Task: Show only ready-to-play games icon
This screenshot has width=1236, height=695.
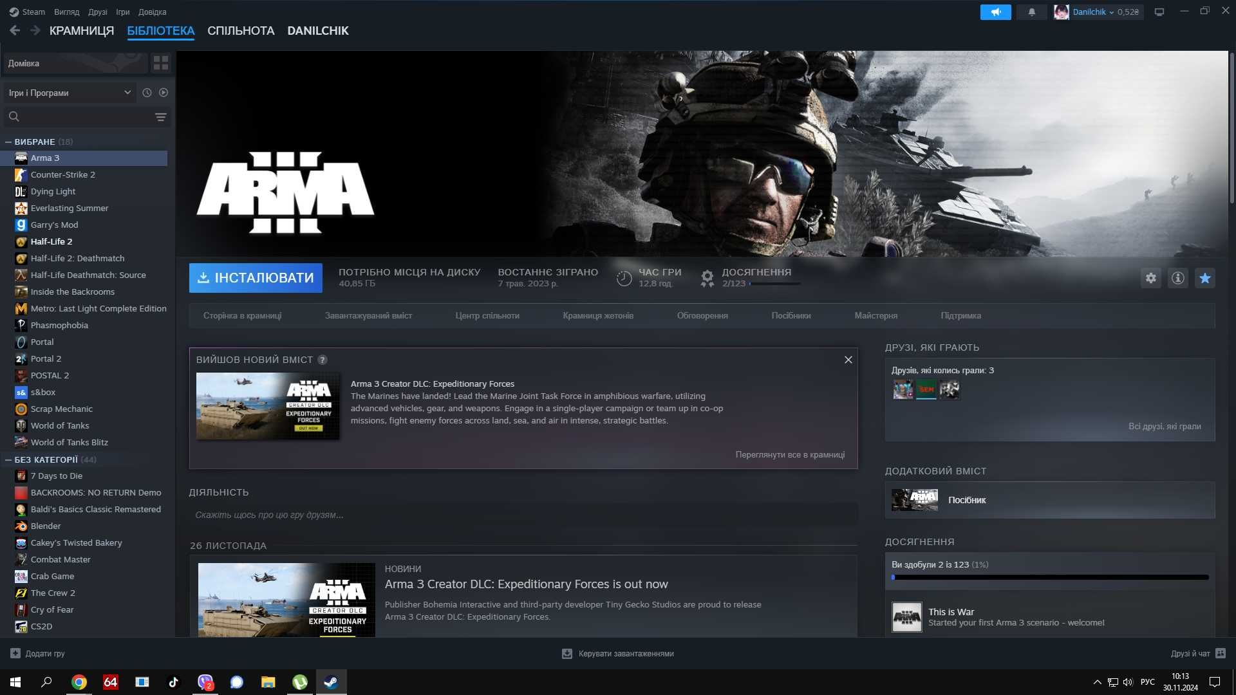Action: tap(164, 93)
